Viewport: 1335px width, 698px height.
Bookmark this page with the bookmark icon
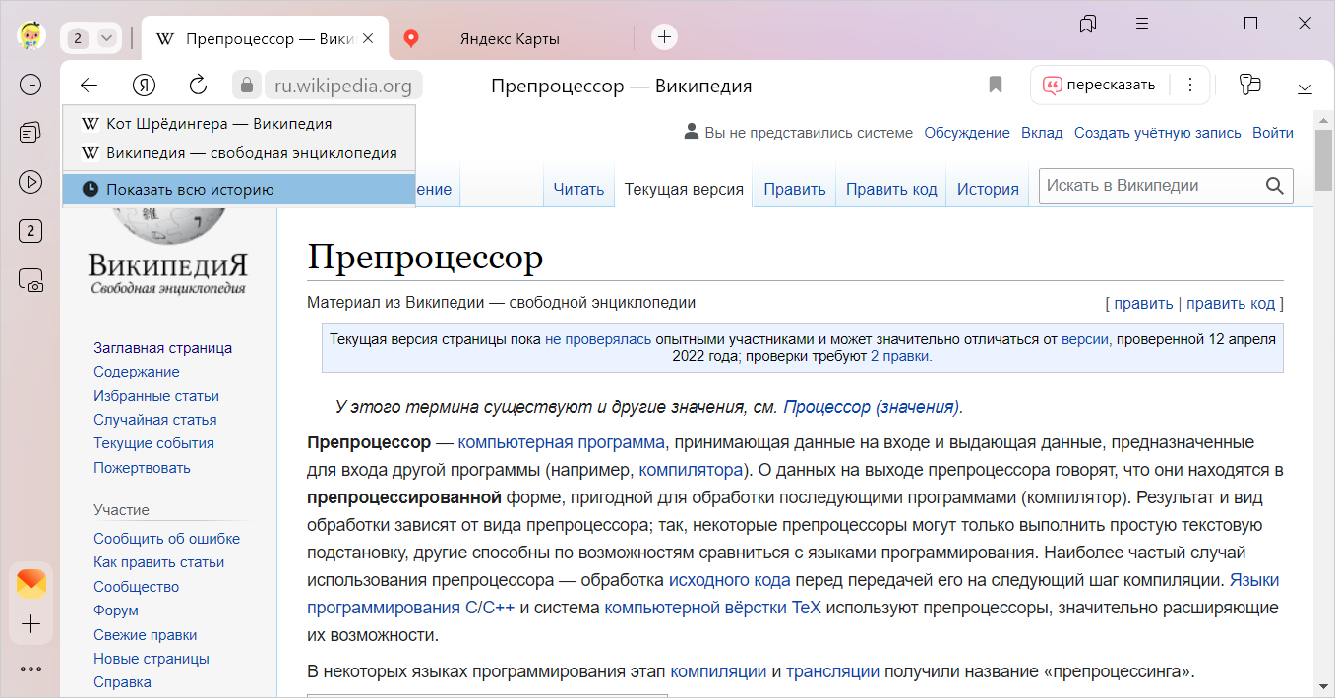996,86
